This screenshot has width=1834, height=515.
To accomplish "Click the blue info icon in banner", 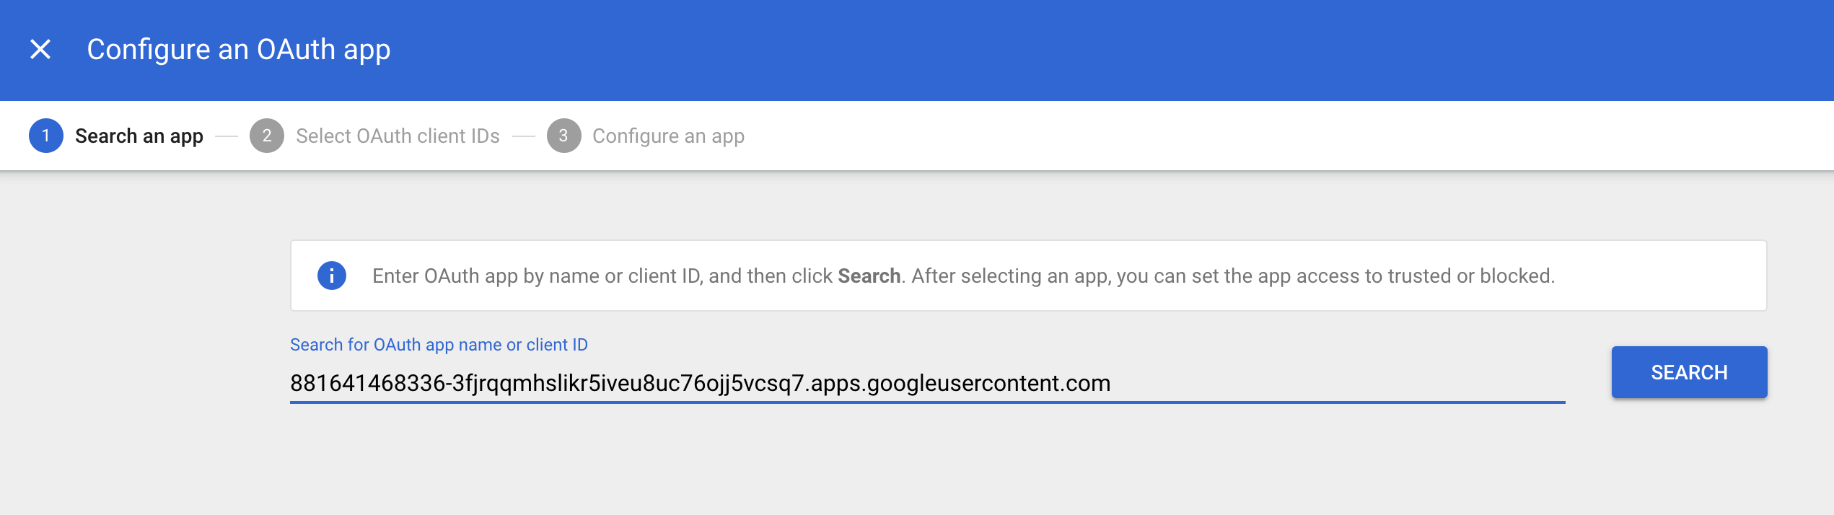I will pos(332,276).
